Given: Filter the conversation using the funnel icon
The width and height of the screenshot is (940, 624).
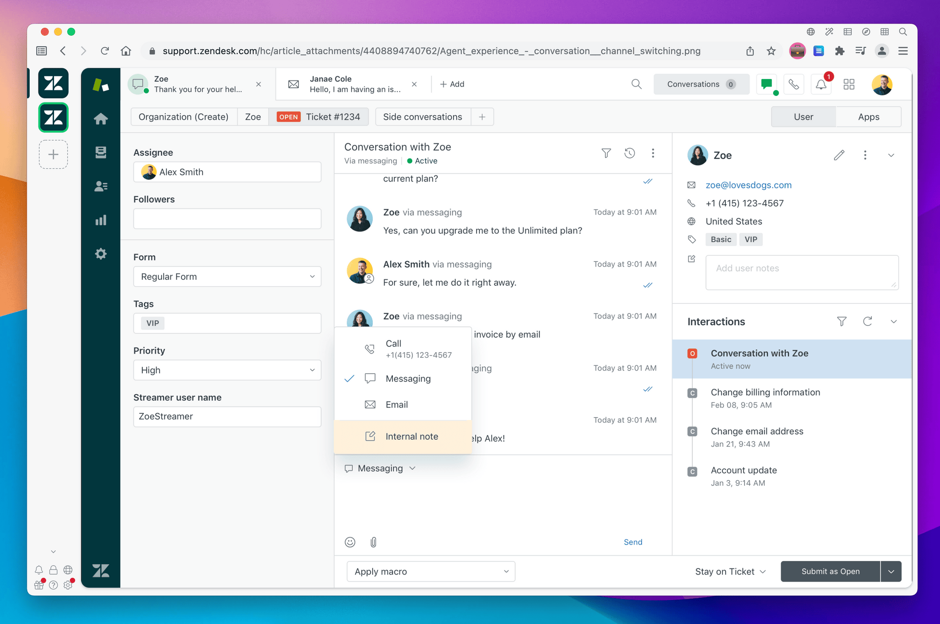Looking at the screenshot, I should coord(606,153).
